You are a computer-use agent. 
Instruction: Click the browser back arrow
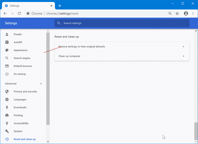click(x=5, y=13)
